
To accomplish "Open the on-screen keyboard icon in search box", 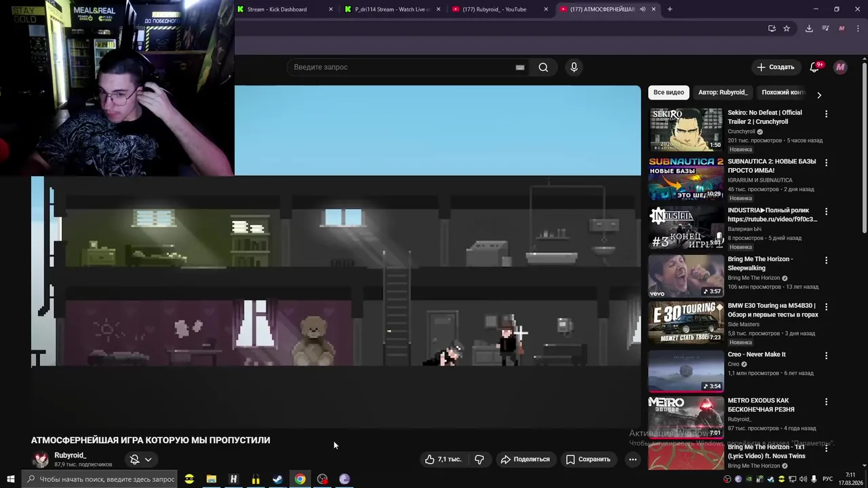I will pyautogui.click(x=520, y=67).
